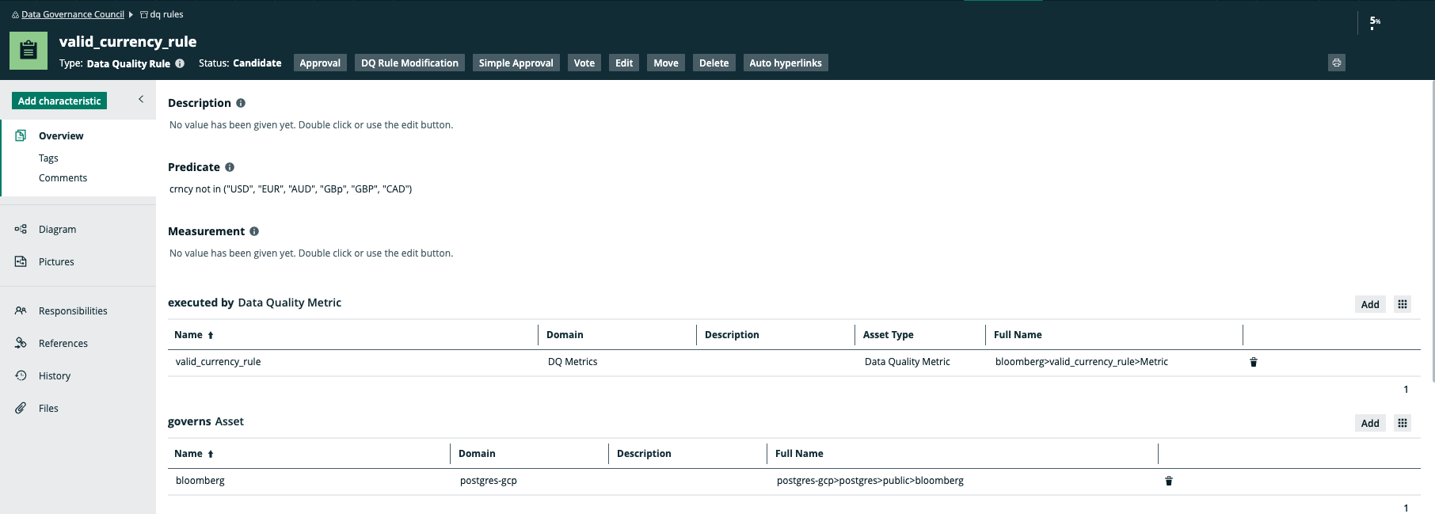1435x514 pixels.
Task: Open dq rules breadcrumb link
Action: pos(167,14)
